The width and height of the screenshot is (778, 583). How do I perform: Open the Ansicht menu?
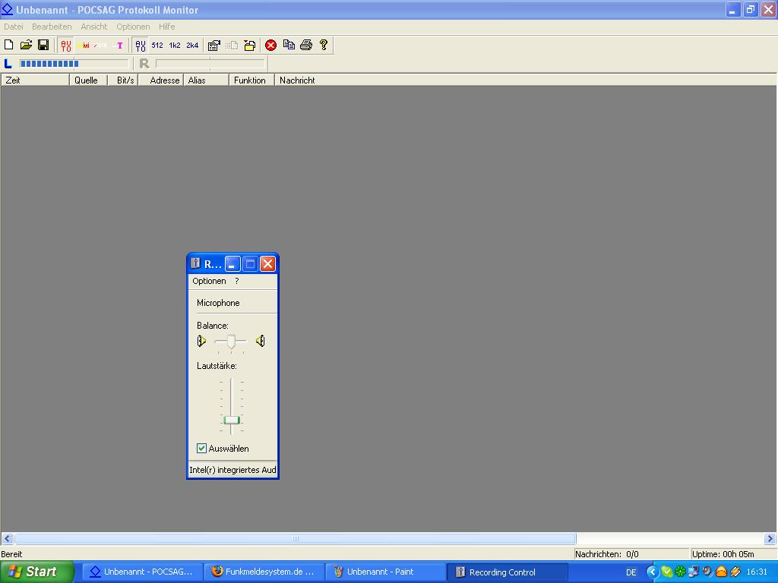tap(94, 27)
